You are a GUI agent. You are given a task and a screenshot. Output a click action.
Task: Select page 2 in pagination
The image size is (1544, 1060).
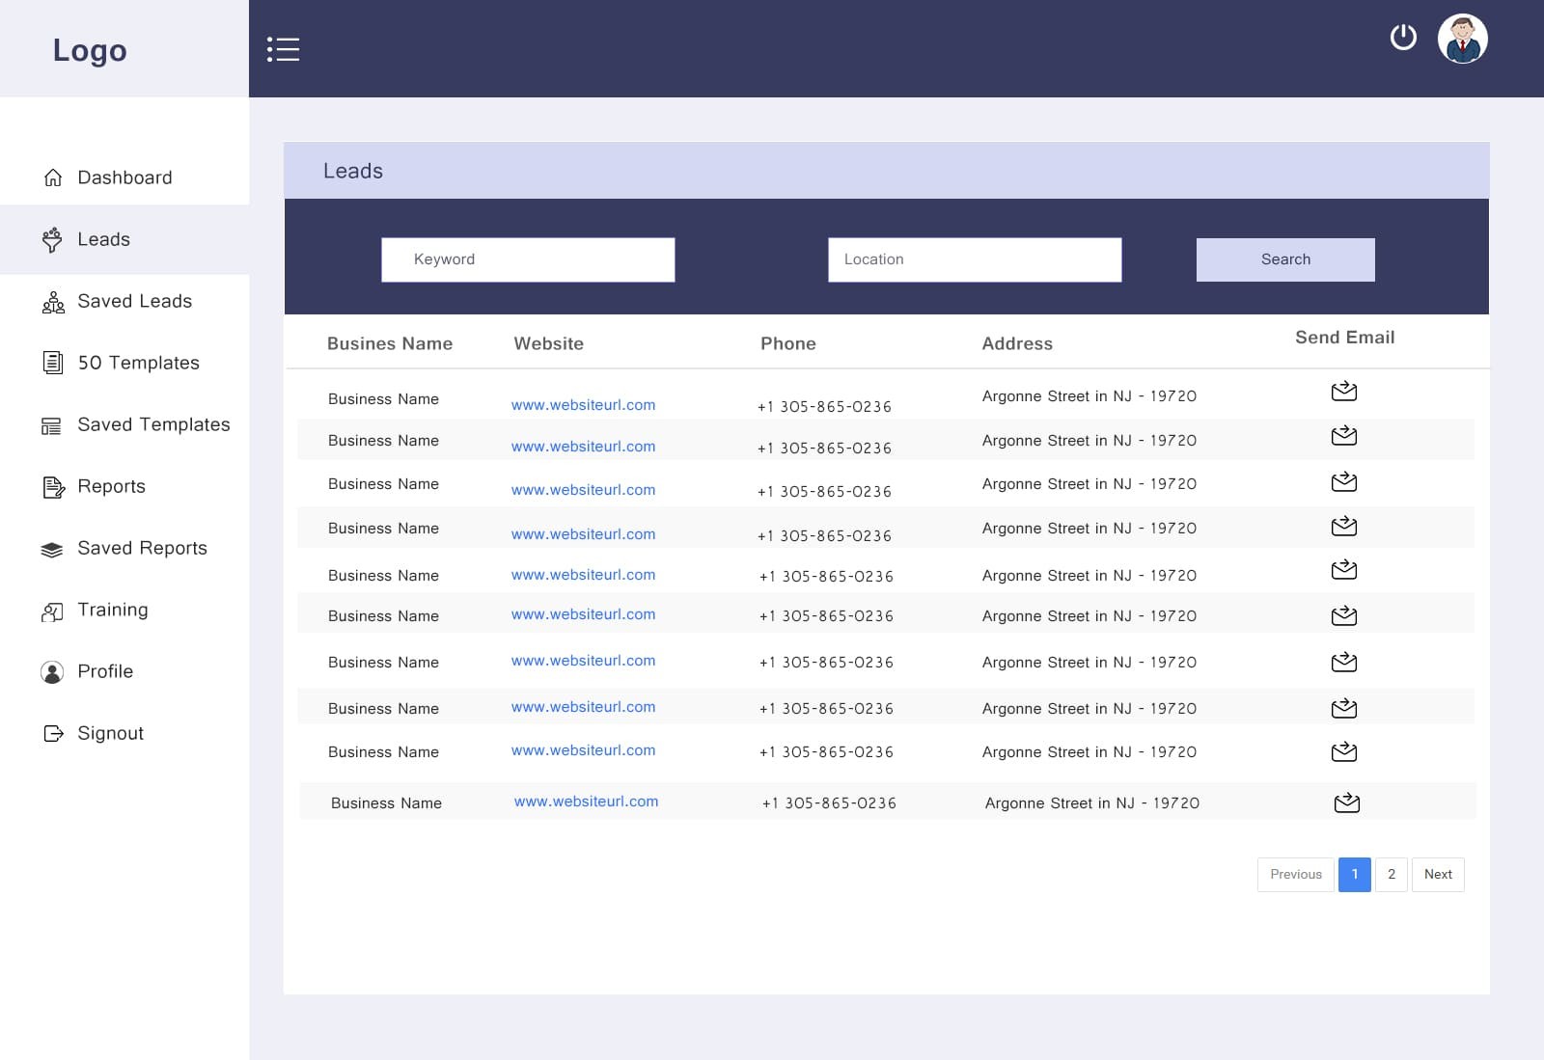click(x=1392, y=875)
